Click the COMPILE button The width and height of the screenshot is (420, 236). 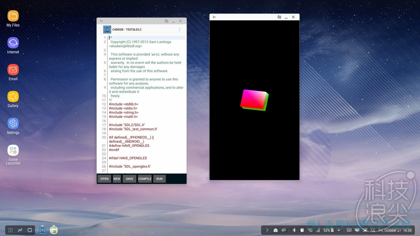[x=145, y=179]
